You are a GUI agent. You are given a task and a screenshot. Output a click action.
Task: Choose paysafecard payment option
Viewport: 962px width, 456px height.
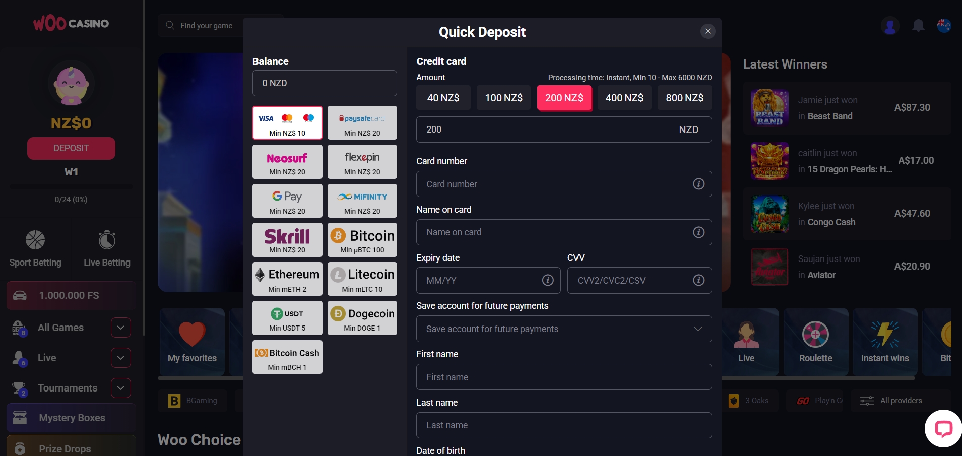pos(362,122)
